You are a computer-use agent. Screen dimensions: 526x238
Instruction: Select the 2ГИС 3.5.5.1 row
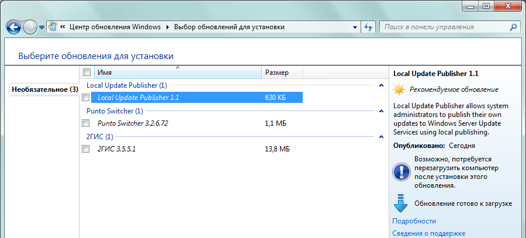coord(197,149)
